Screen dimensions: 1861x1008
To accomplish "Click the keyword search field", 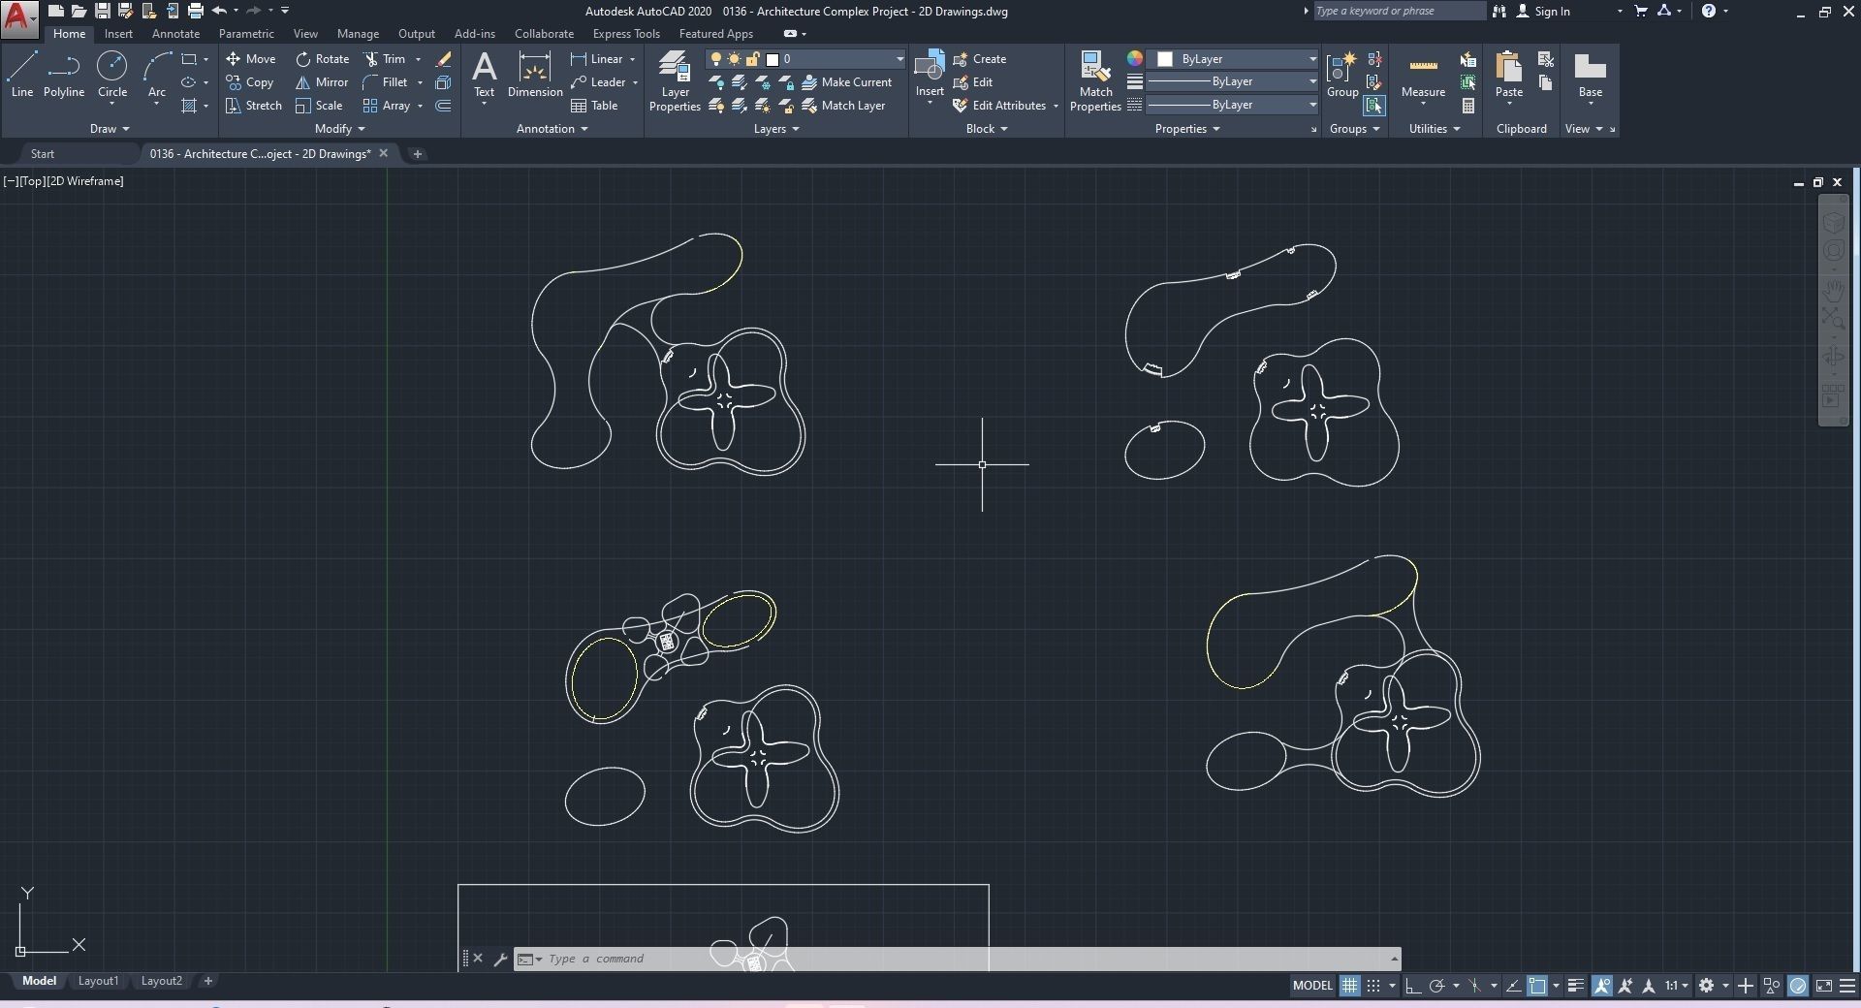I will (1399, 12).
